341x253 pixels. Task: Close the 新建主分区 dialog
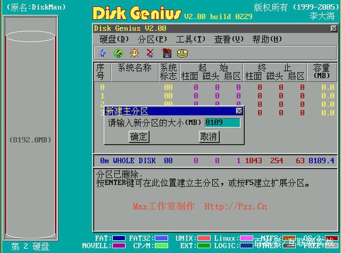[x=239, y=111]
